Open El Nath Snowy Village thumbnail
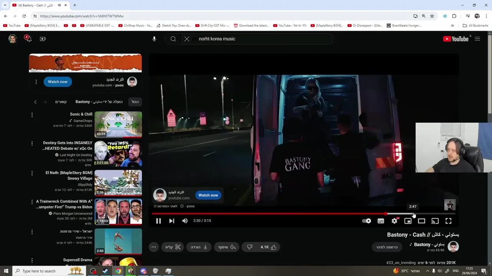 coord(118,183)
